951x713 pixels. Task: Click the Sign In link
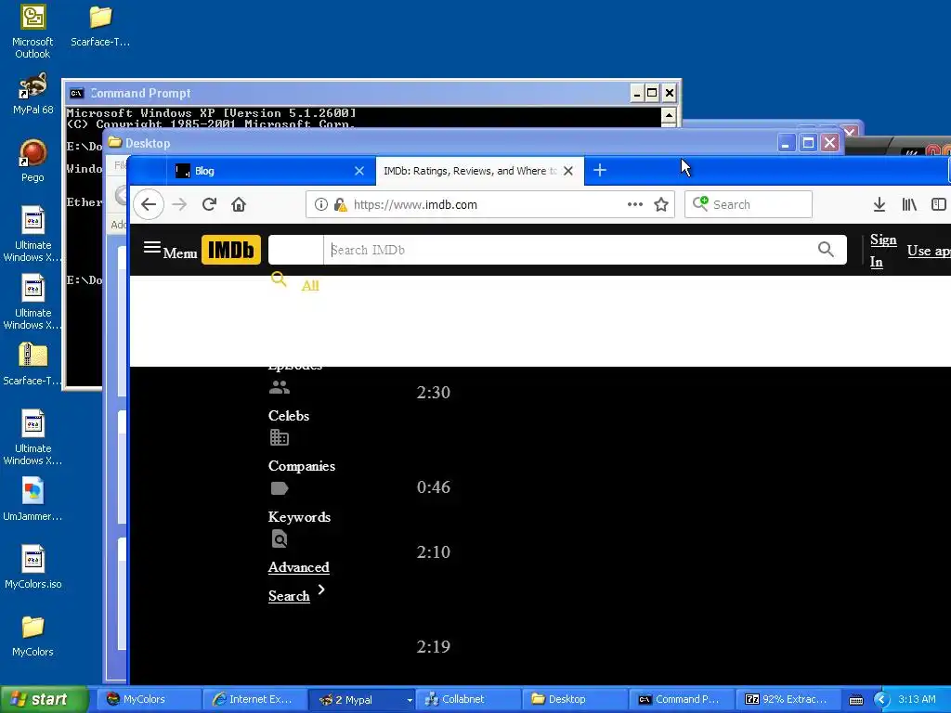[x=883, y=251]
